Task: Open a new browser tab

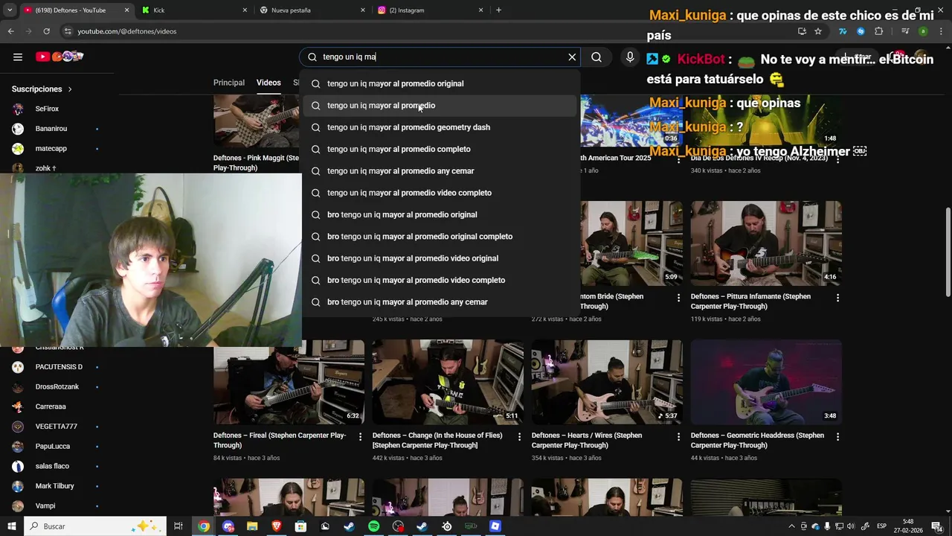Action: (498, 10)
